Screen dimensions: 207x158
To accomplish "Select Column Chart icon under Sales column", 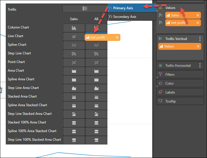I will click(74, 28).
